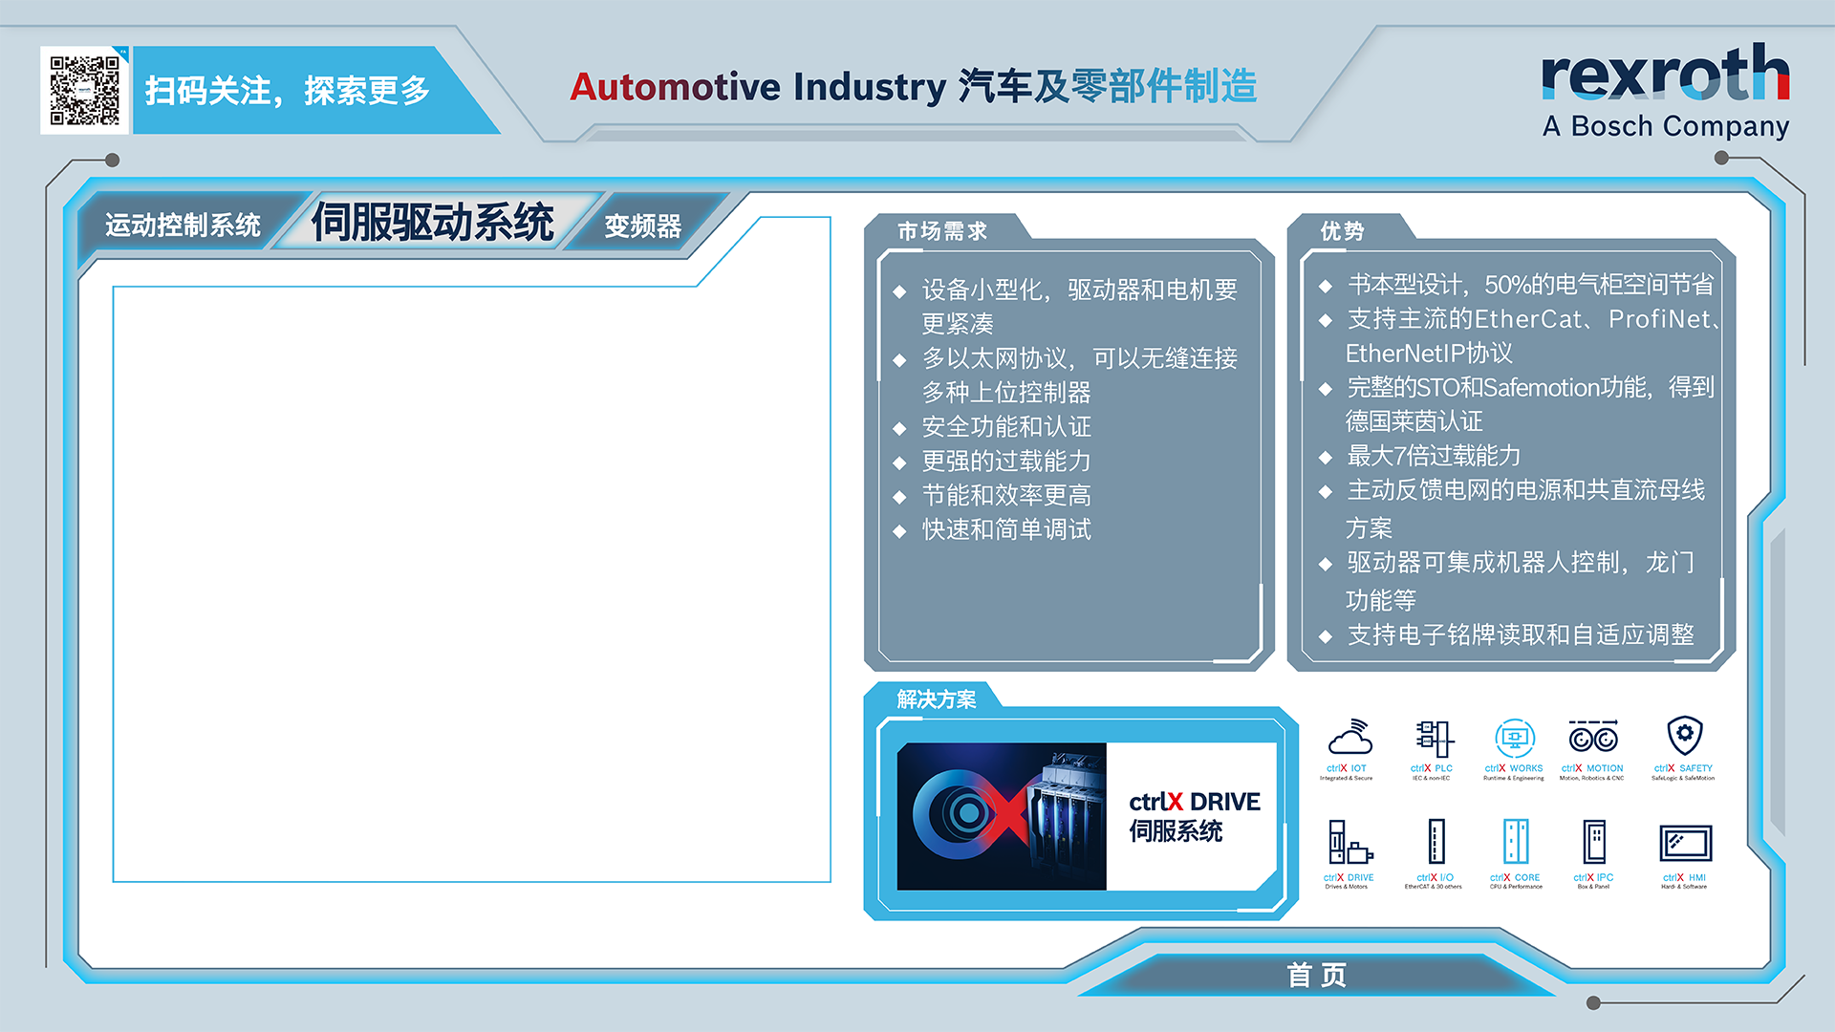Click the 优势 panel header

[1342, 231]
